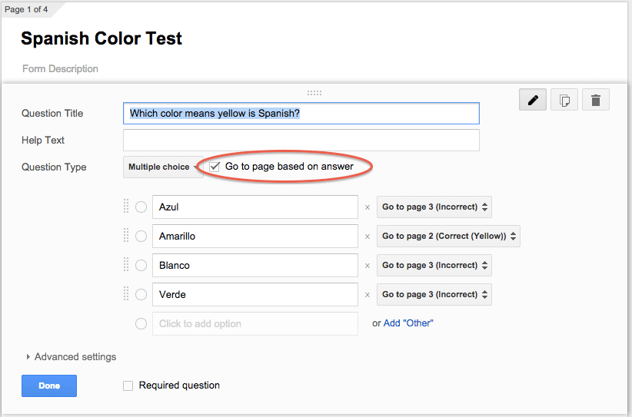Delete the question with the trash icon

[x=596, y=100]
